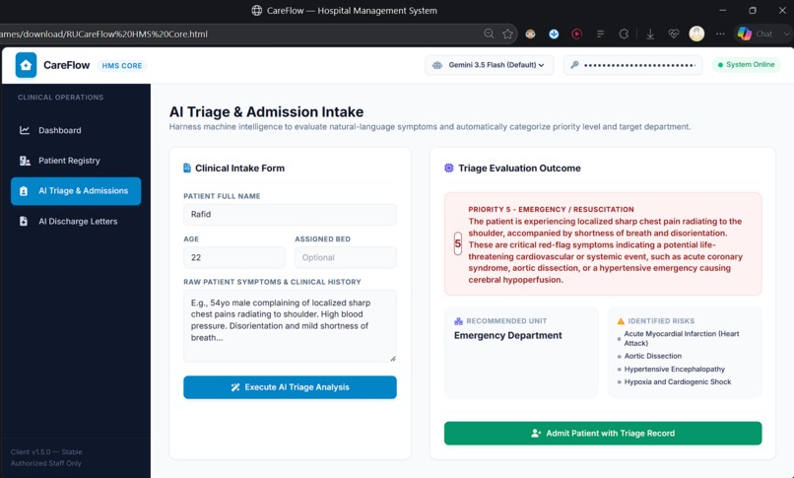
Task: Open the browser downloads arrow icon
Action: [x=650, y=34]
